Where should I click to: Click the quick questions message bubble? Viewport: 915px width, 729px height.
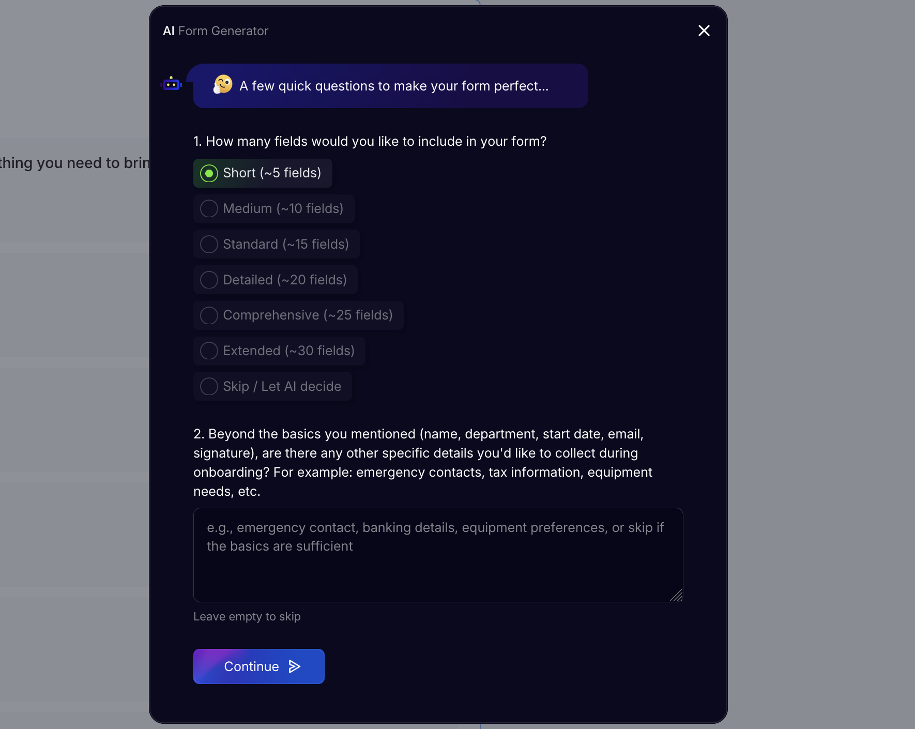click(393, 86)
